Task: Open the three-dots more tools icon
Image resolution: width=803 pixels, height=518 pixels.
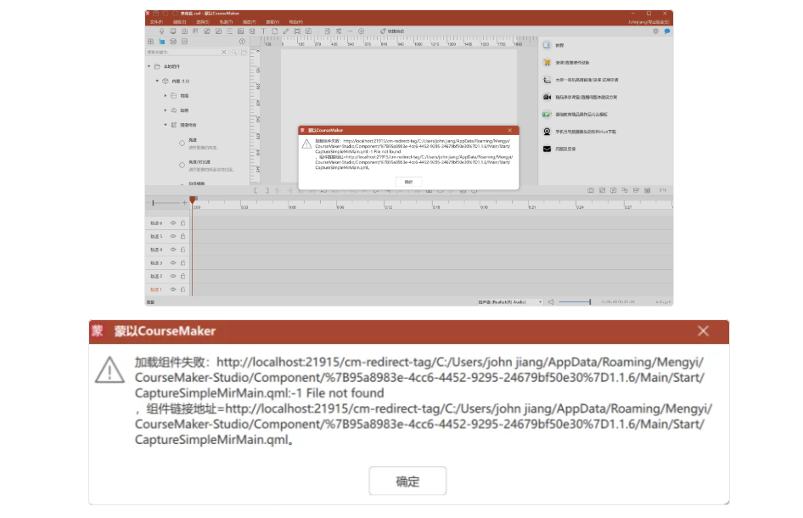Action: (x=351, y=31)
